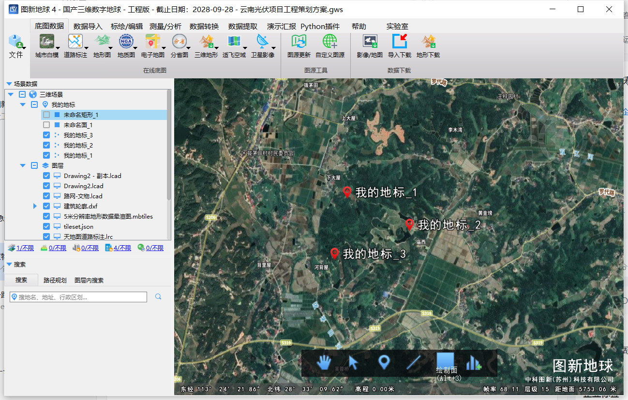
Task: Open the 影像/地图 download tool
Action: coord(370,42)
